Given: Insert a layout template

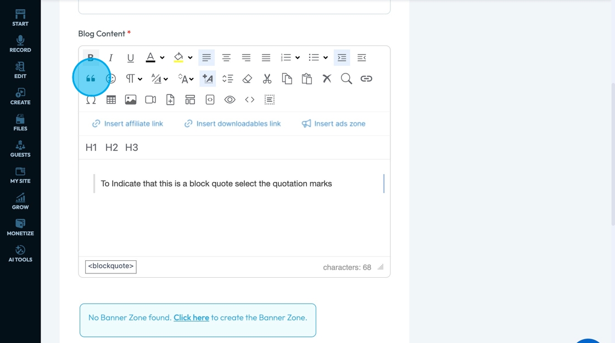Looking at the screenshot, I should 190,100.
